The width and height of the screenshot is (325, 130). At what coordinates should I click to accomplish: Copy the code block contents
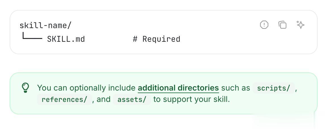tap(282, 25)
